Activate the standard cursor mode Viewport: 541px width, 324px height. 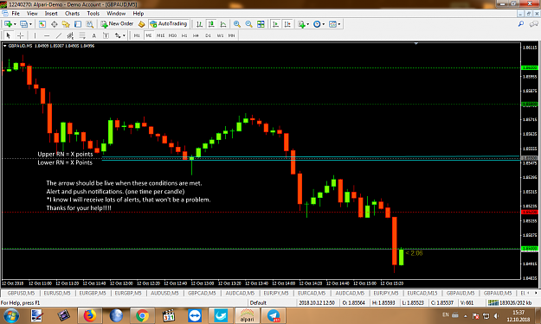click(9, 35)
